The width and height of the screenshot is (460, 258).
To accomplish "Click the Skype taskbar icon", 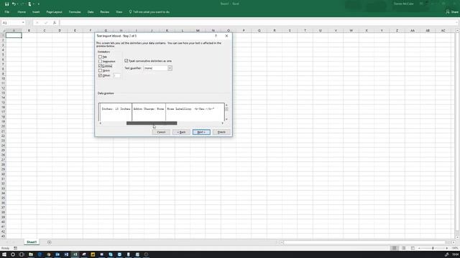I will (111, 254).
